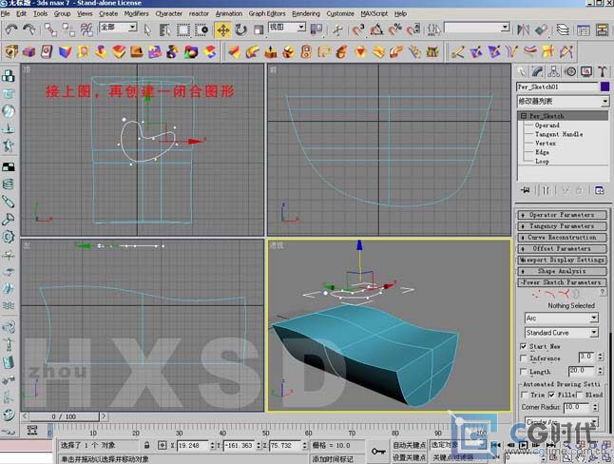This screenshot has width=614, height=464.
Task: Click the Selection Lock padlock icon
Action: pos(146,445)
